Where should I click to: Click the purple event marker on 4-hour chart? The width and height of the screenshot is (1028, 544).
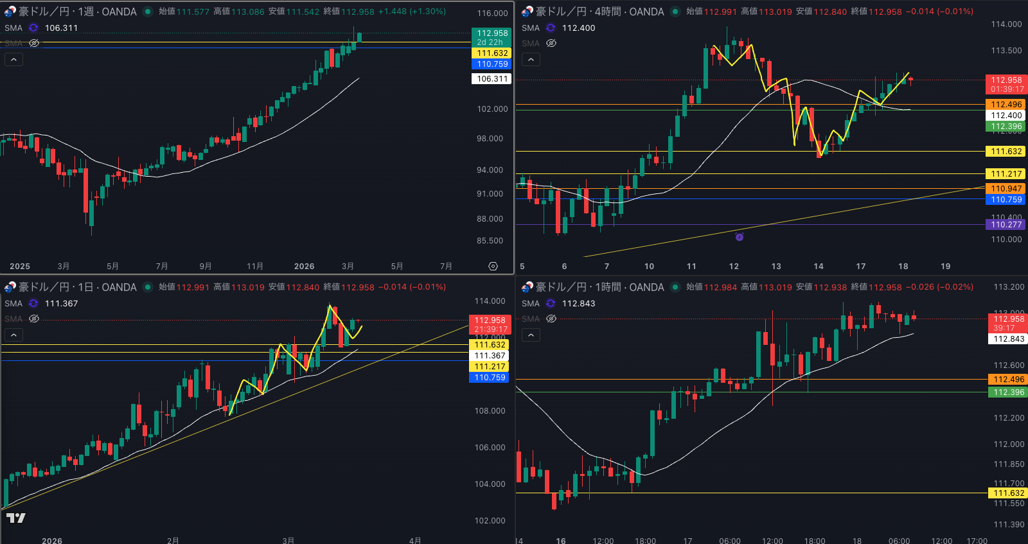(x=739, y=237)
